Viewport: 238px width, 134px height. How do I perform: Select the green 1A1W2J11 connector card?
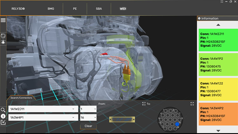(218, 40)
